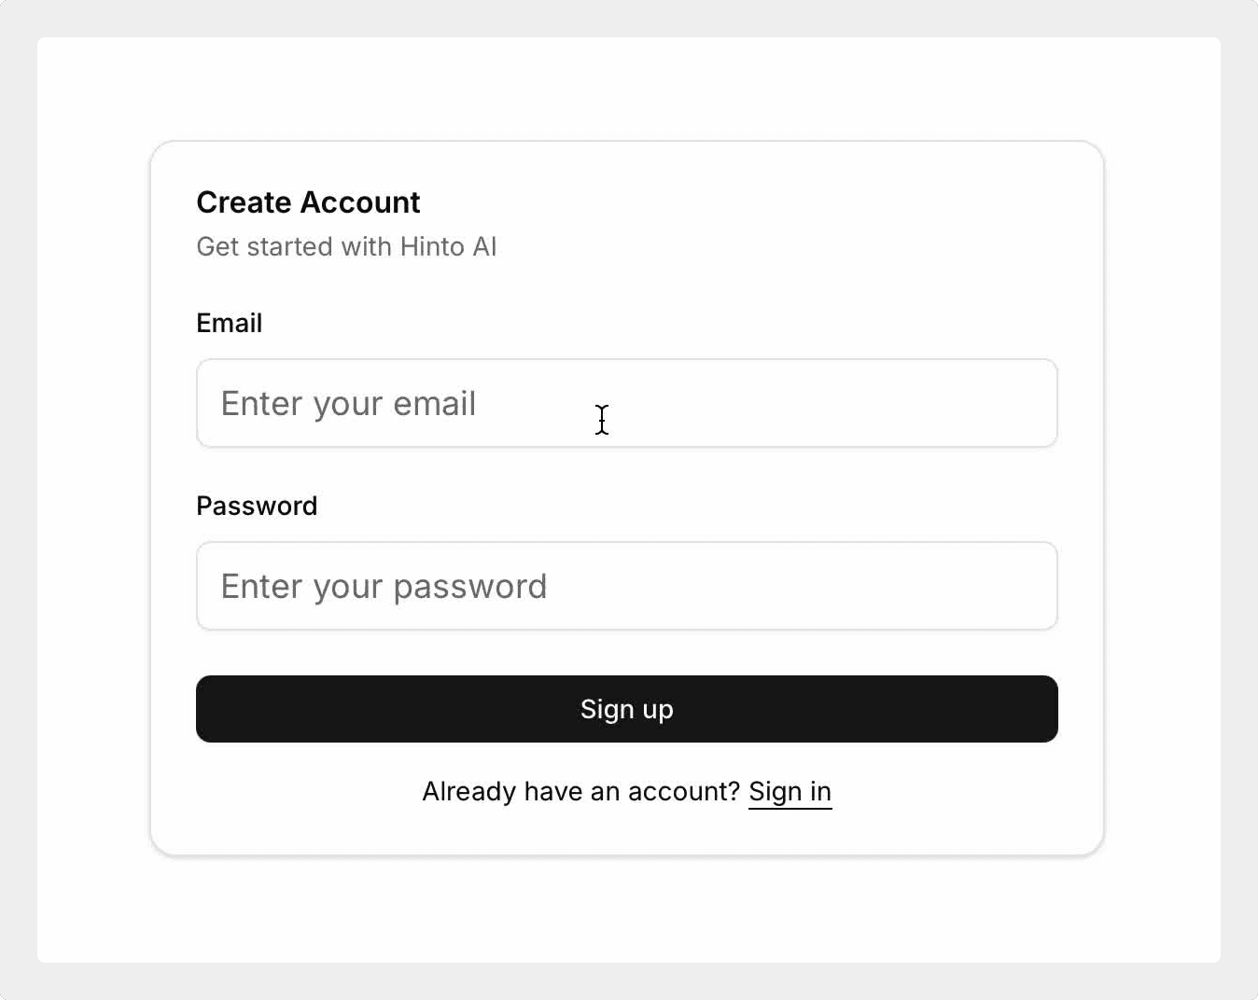Click the 'Get started with Hinto AI' subtitle
Screen dimensions: 1258x1000
[x=346, y=246]
